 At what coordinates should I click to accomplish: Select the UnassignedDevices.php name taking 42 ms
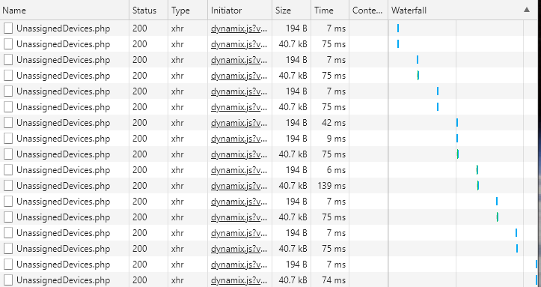coord(63,123)
